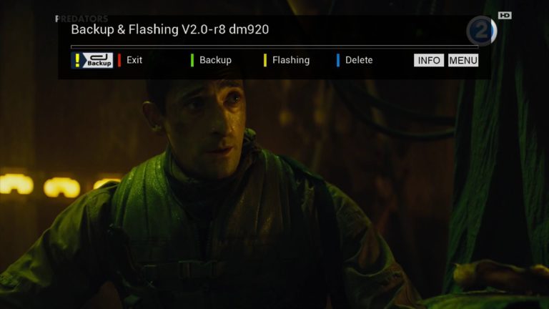Click the horizontal progress bar line
This screenshot has height=309, width=549.
click(274, 46)
